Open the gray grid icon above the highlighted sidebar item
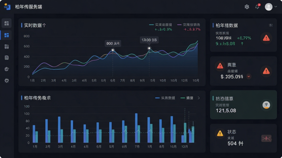282x158 pixels. click(x=7, y=23)
